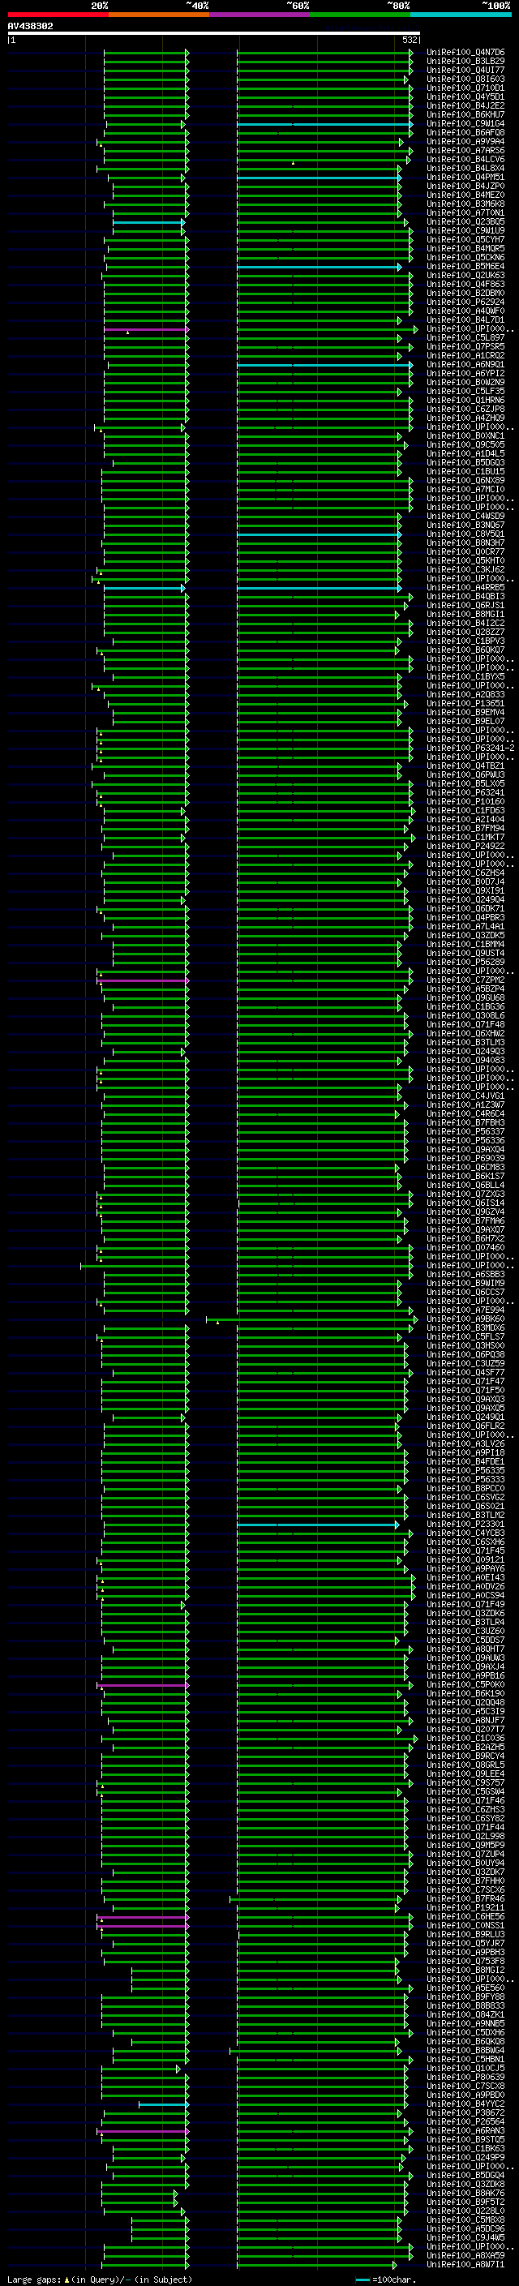Select the UniRef100_Q2UK63 label
Viewport: 519px width, 2286px height.
click(x=465, y=275)
